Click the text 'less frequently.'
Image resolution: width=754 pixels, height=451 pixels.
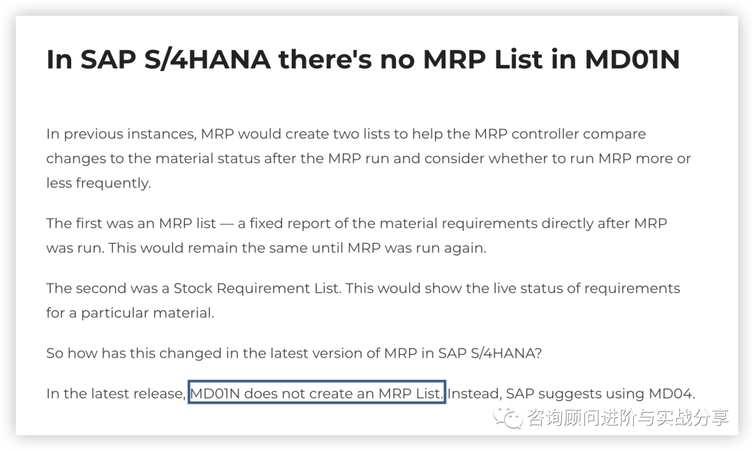(98, 183)
